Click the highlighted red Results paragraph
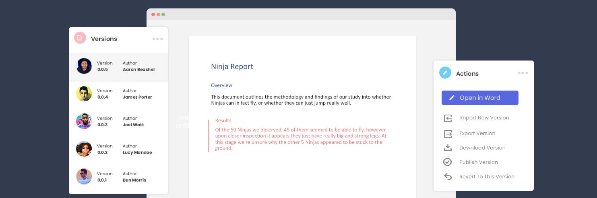The width and height of the screenshot is (597, 198). tap(301, 139)
